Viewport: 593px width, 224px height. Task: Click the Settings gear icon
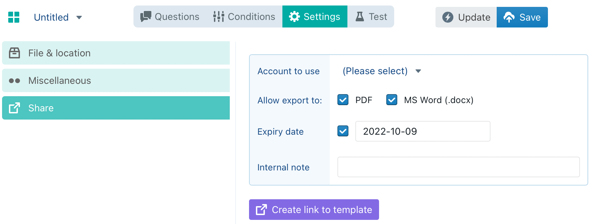point(294,16)
